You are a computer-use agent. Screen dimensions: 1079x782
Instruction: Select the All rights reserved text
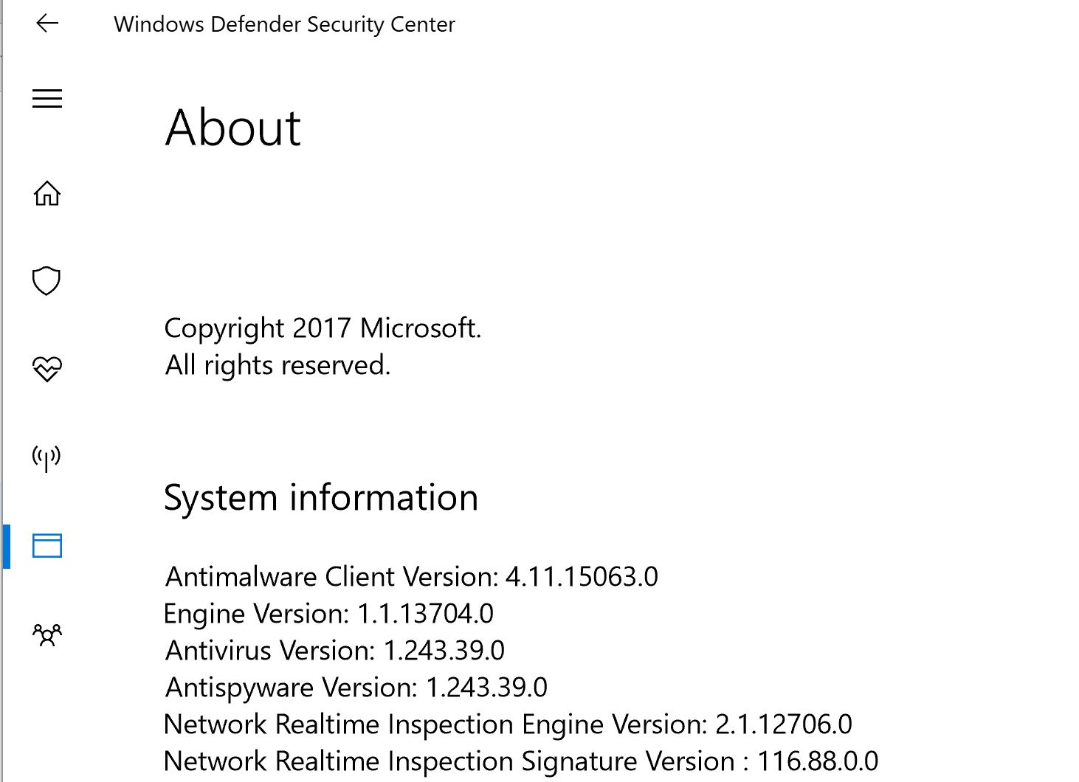tap(277, 365)
